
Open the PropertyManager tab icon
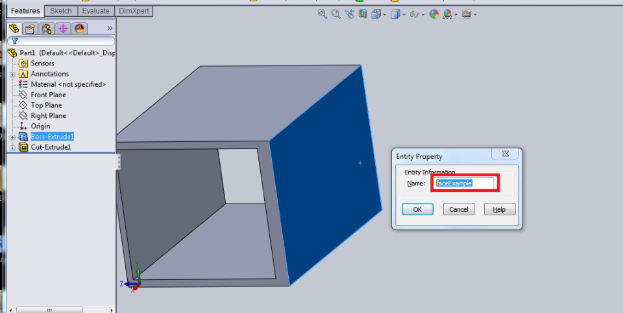tap(30, 28)
